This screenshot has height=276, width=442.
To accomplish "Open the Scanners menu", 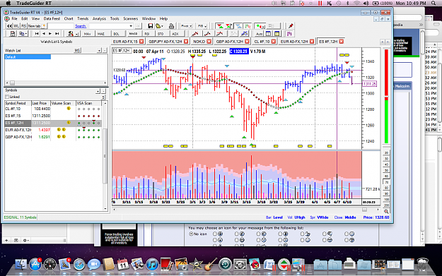I will [x=131, y=18].
